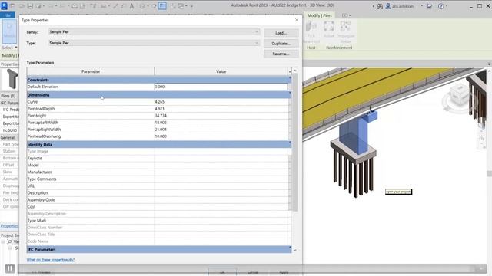The image size is (492, 276).
Task: Click the URL parameter row
Action: click(158, 186)
